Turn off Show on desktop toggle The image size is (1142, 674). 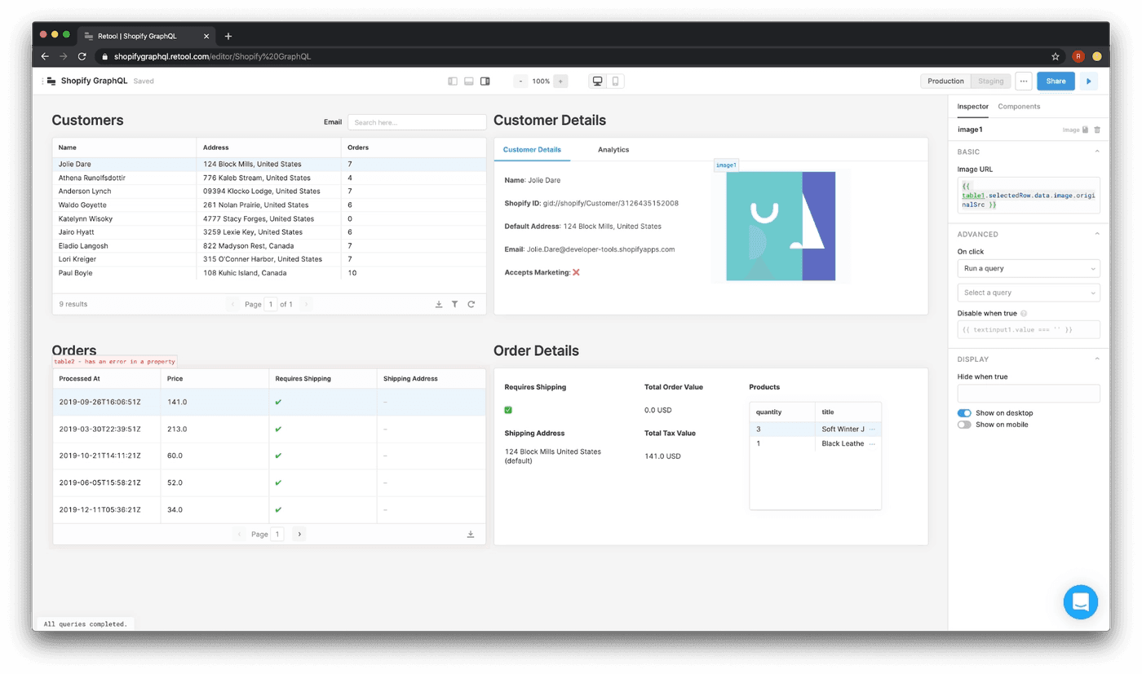coord(964,413)
